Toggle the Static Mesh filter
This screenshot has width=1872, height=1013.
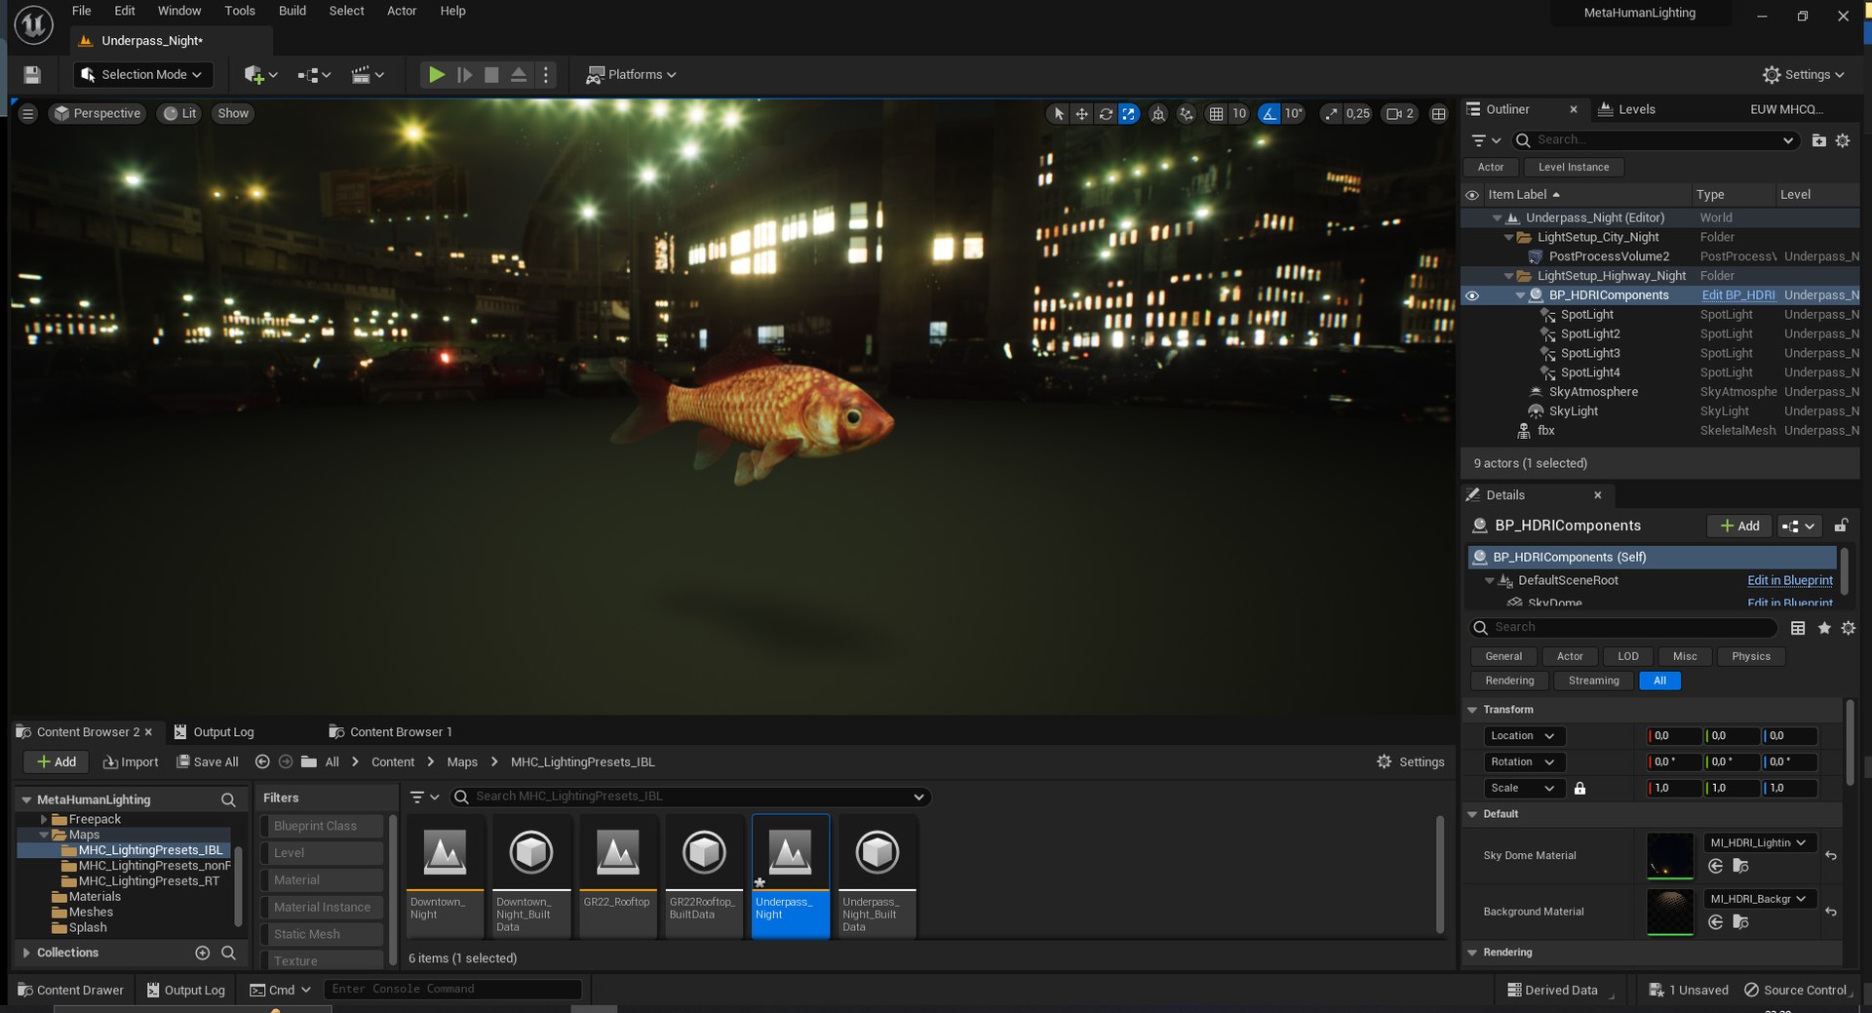click(323, 934)
